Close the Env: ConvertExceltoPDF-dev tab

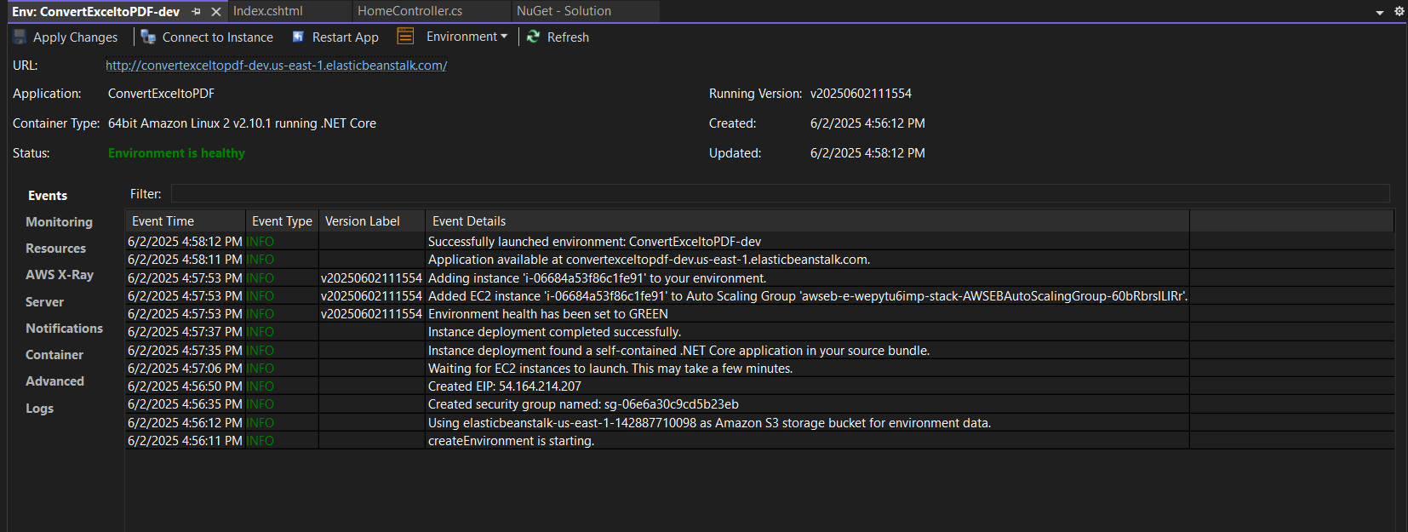216,11
